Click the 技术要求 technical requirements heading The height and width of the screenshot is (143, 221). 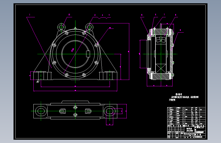pos(179,94)
